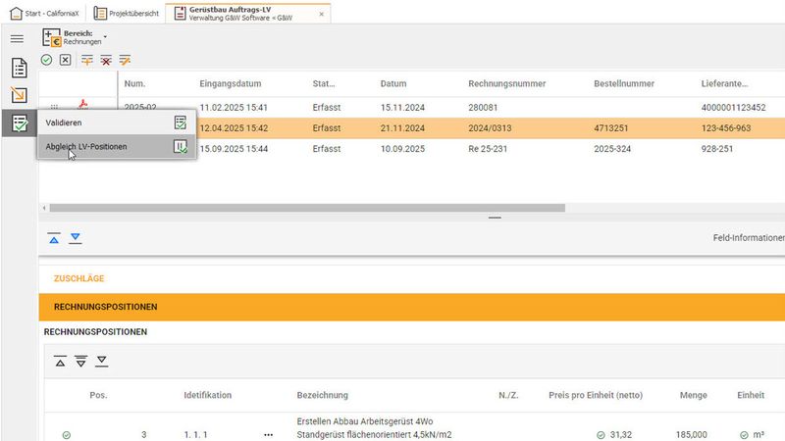This screenshot has height=441, width=785.
Task: Sort by the Bestellnummer column header
Action: click(624, 83)
